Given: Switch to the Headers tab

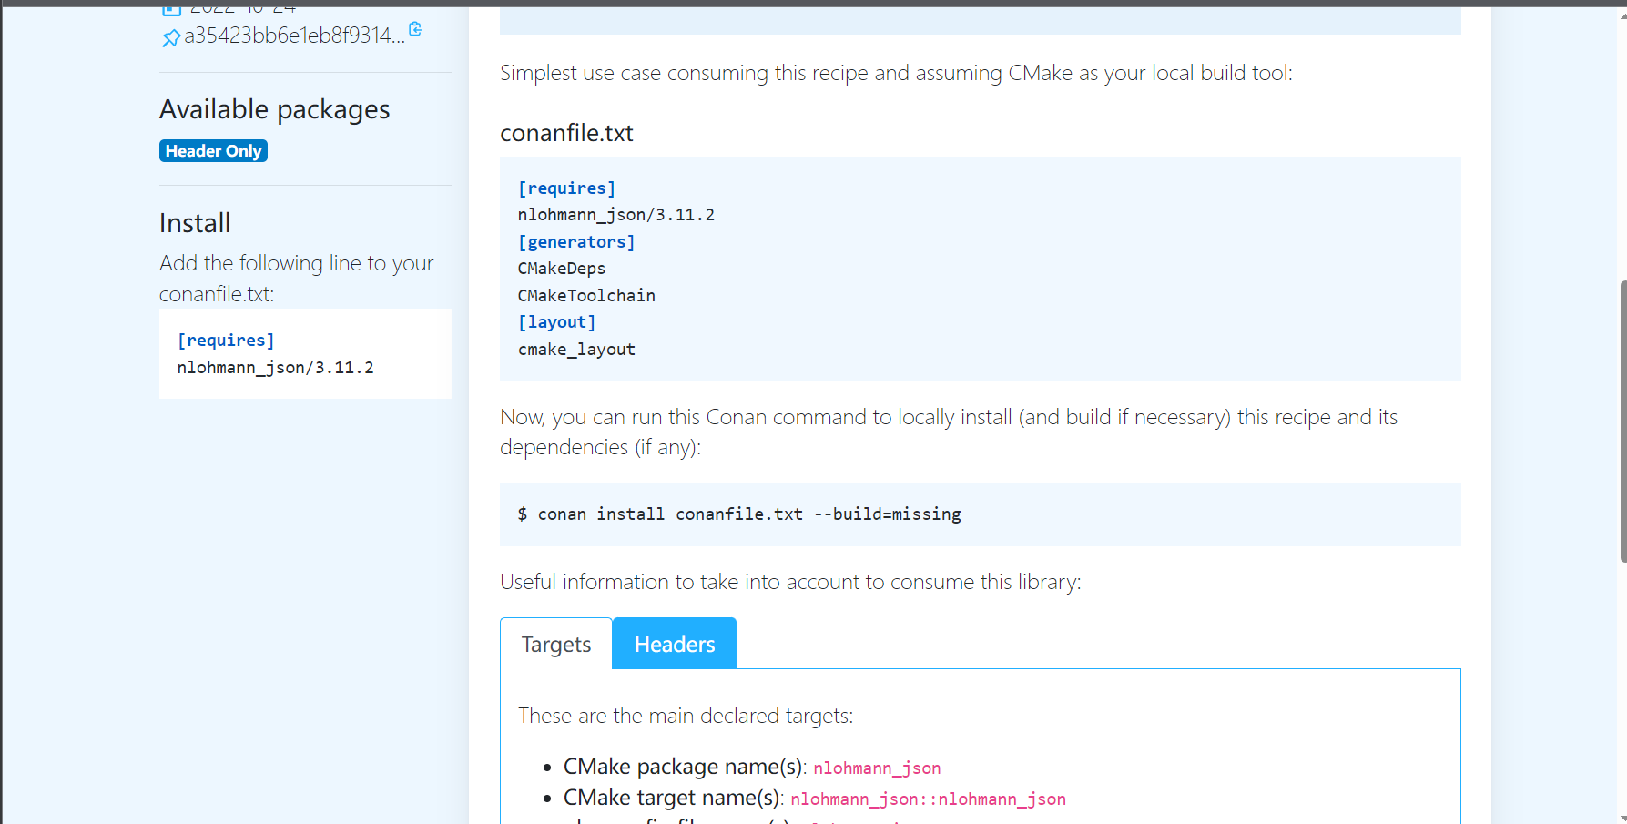Looking at the screenshot, I should pyautogui.click(x=674, y=643).
